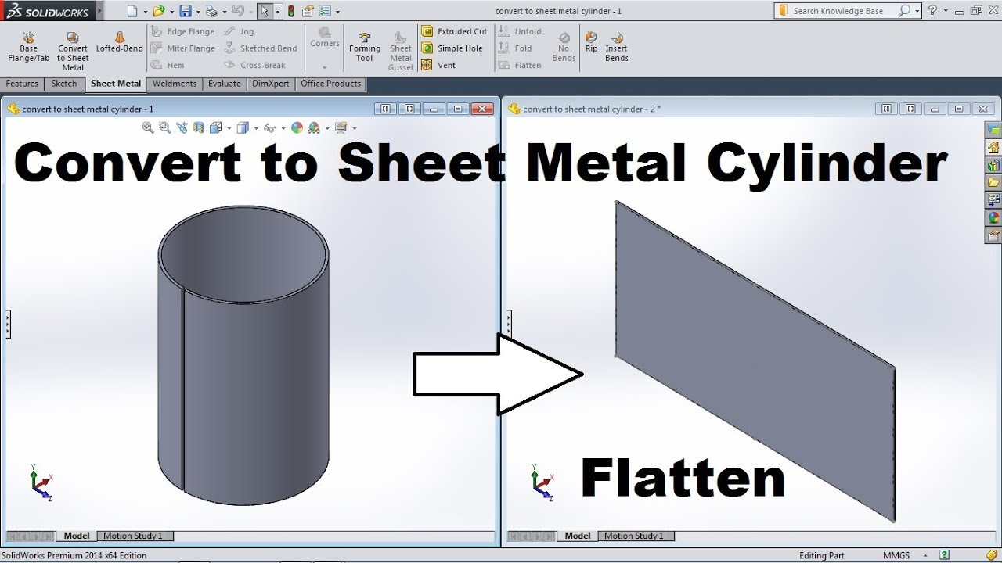This screenshot has width=1002, height=563.
Task: Click Zoom to Area in window 1
Action: tap(164, 127)
